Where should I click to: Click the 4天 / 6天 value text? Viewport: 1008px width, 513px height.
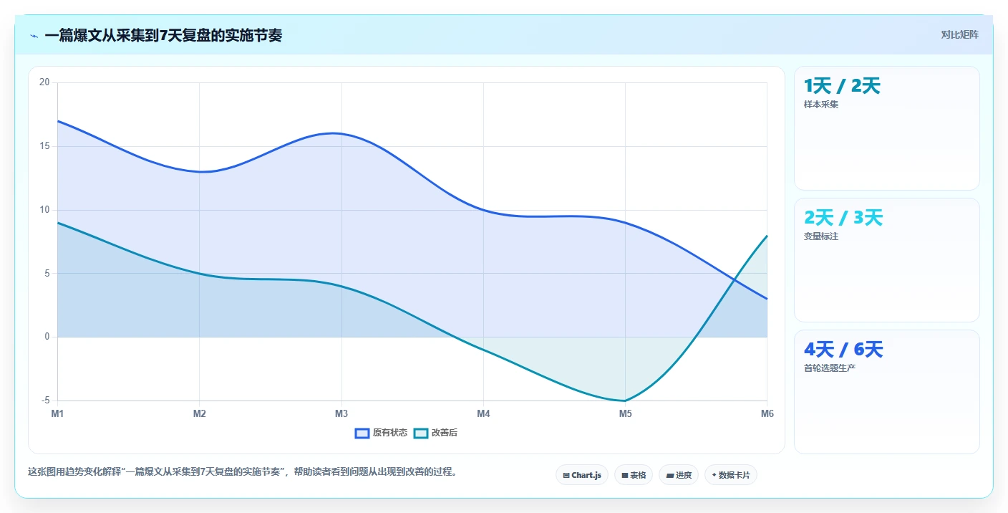(x=843, y=350)
